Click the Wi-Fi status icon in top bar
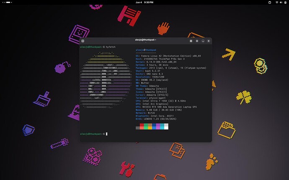The image size is (289, 180). [x=277, y=3]
